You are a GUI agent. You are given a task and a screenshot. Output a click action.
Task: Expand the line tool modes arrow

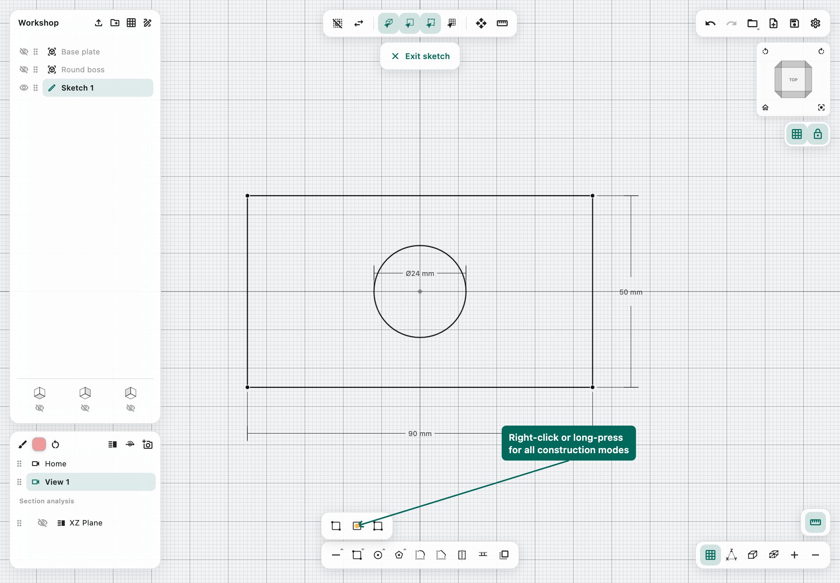coord(342,549)
